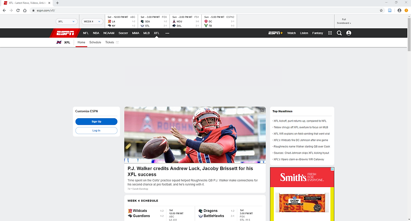Open headline about XFL WR on-field vomiting
This screenshot has height=221, width=411.
point(301,134)
